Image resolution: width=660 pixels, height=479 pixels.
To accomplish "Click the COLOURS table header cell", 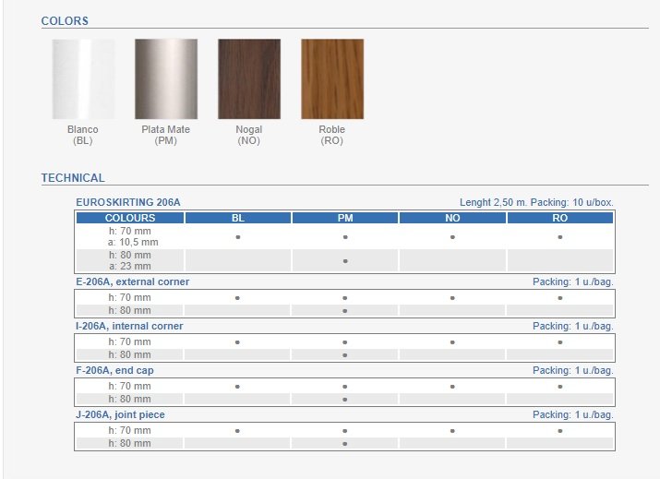I will (130, 218).
